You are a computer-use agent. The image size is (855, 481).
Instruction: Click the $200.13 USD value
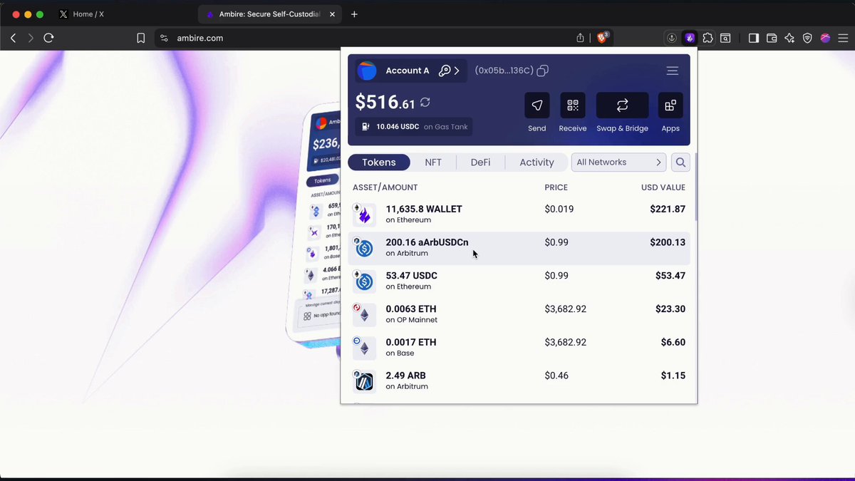pos(668,243)
